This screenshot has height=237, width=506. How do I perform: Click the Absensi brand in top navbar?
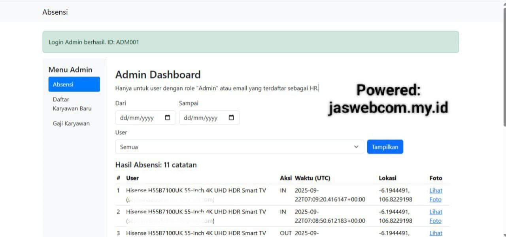click(55, 12)
